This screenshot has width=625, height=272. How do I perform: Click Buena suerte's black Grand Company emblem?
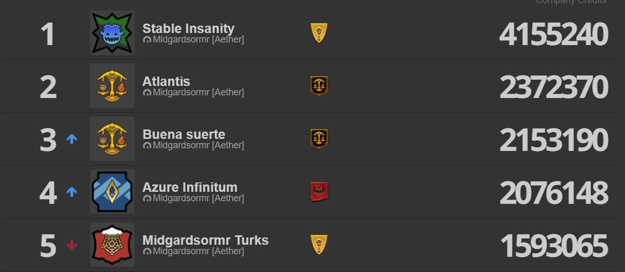pos(319,139)
